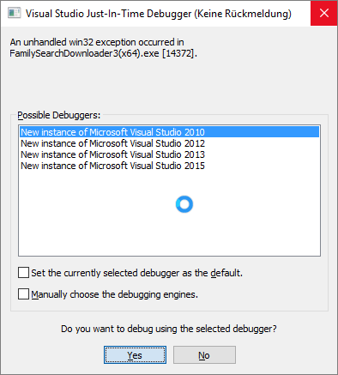Click the 'Manually choose the debugging engines' label

click(x=115, y=294)
